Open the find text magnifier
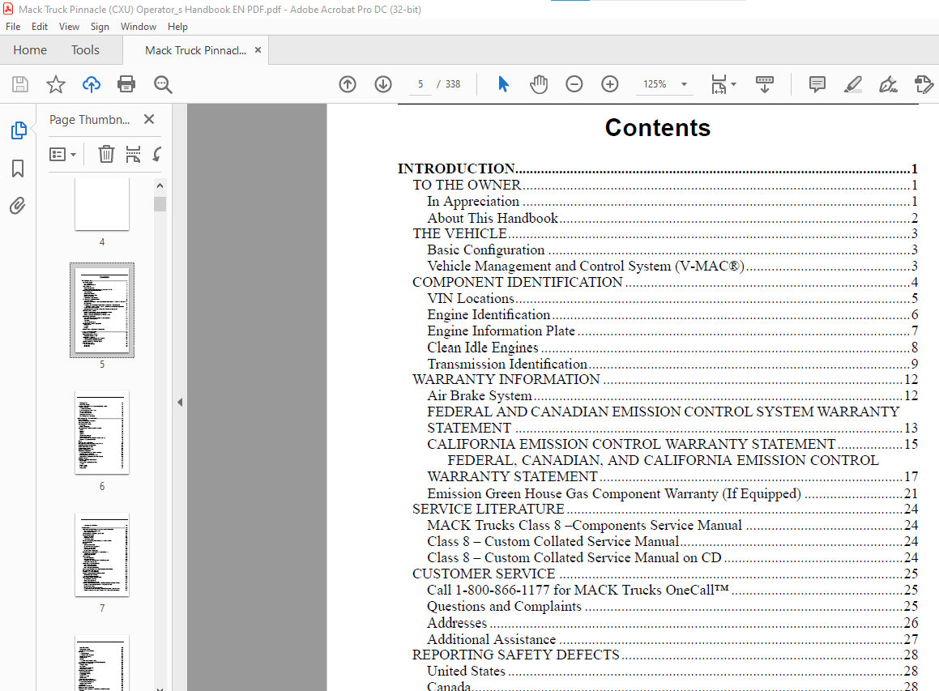 (x=163, y=84)
